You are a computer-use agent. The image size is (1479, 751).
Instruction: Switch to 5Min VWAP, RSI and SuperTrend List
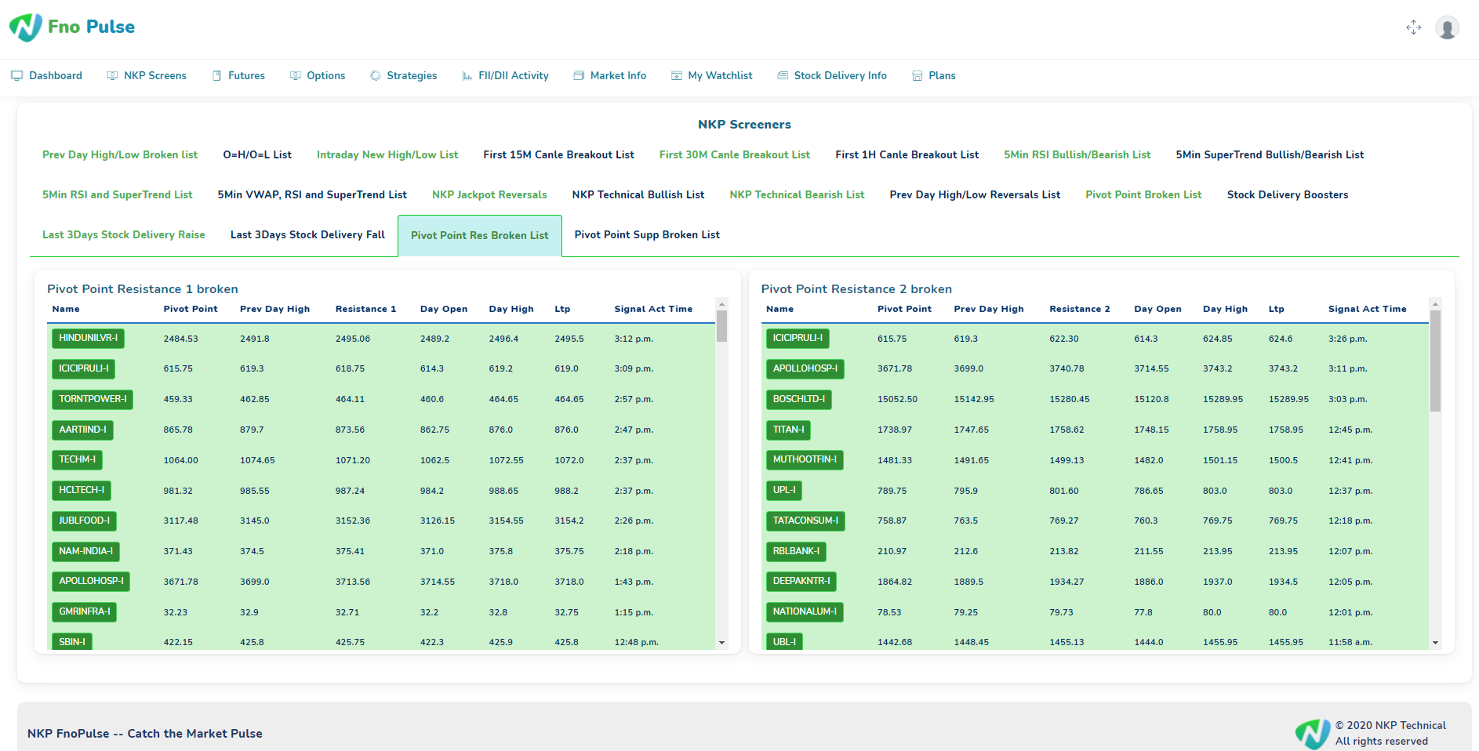pyautogui.click(x=312, y=195)
